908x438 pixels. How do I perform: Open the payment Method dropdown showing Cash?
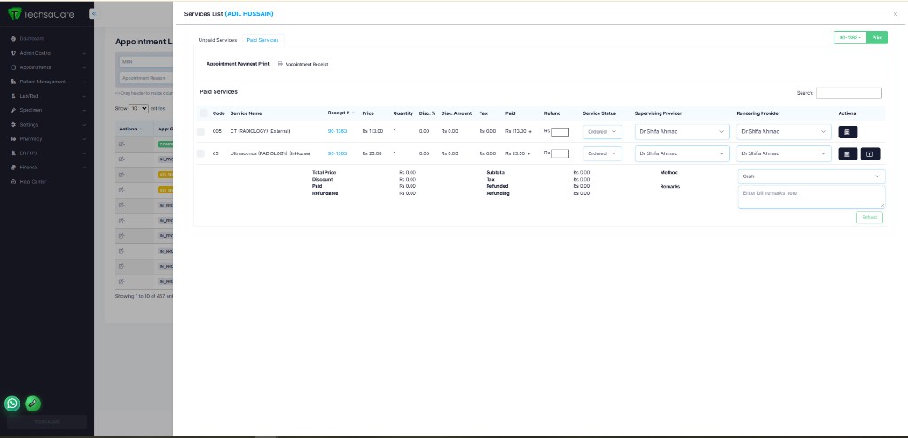[810, 176]
